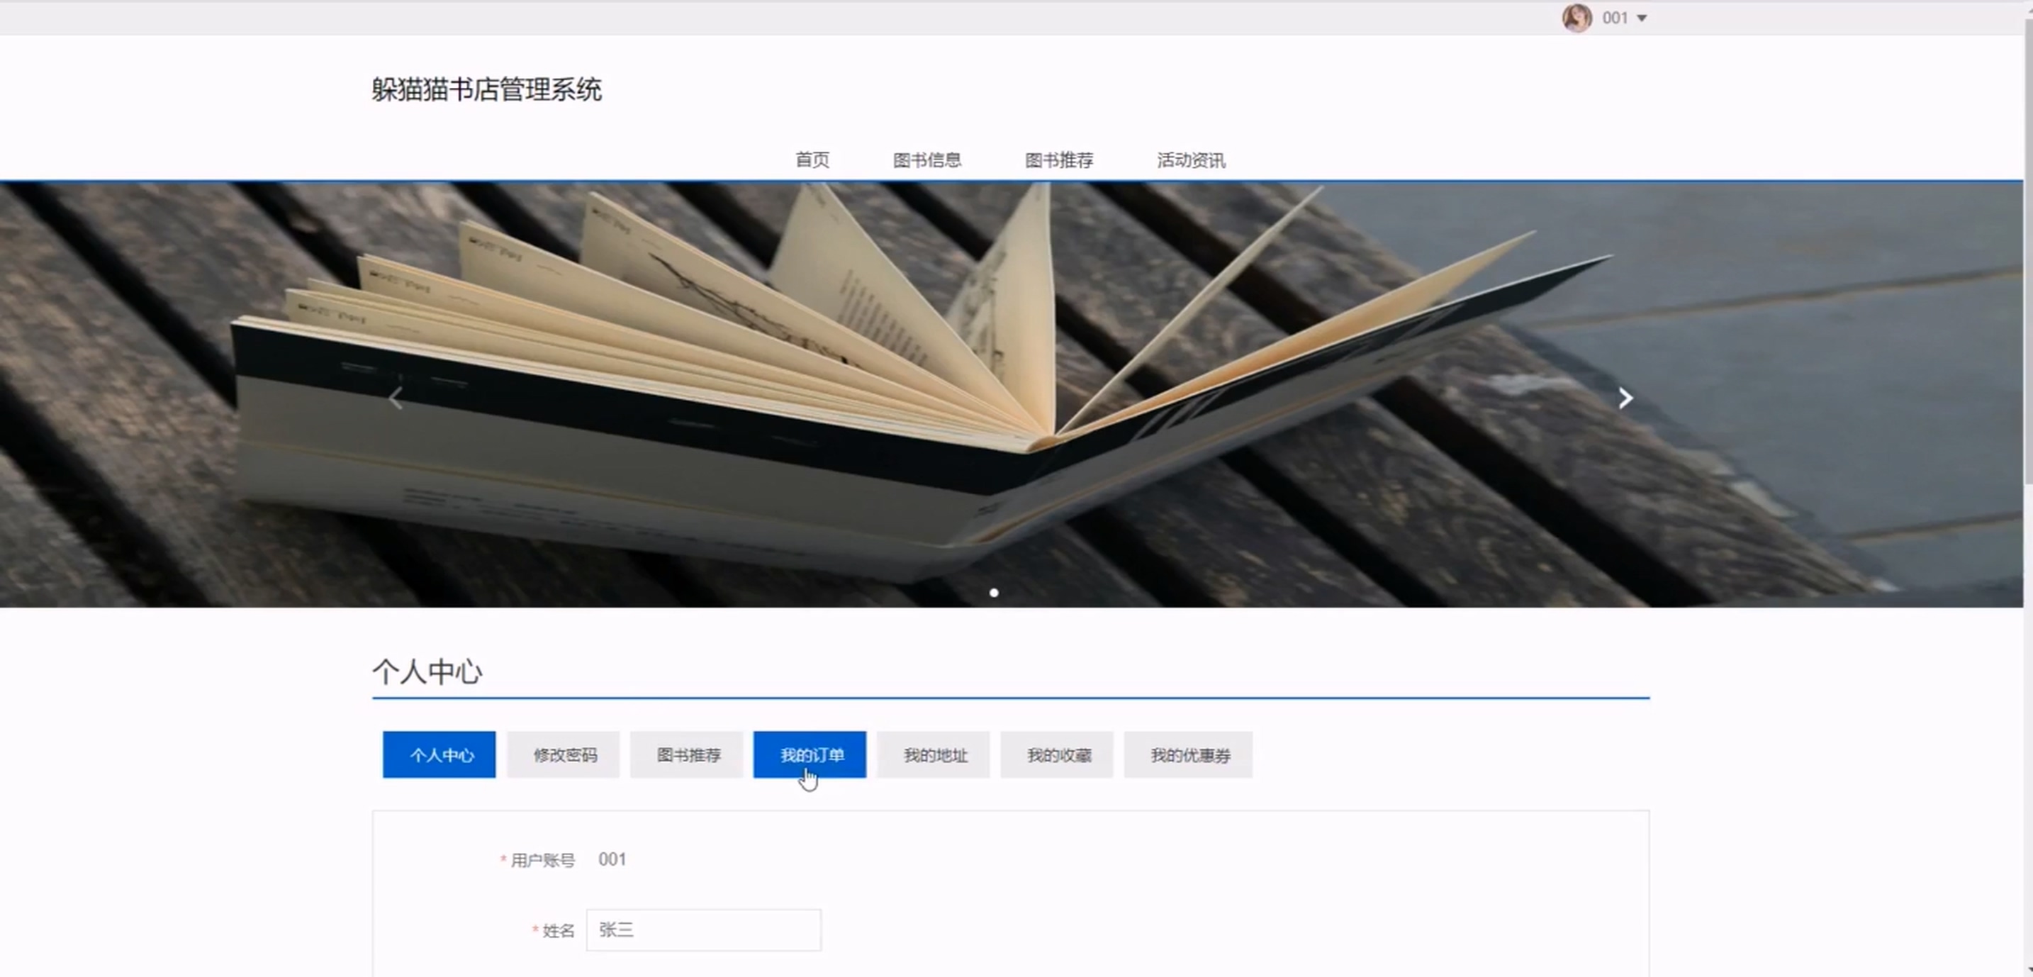Go to previous carousel slide

(x=396, y=398)
